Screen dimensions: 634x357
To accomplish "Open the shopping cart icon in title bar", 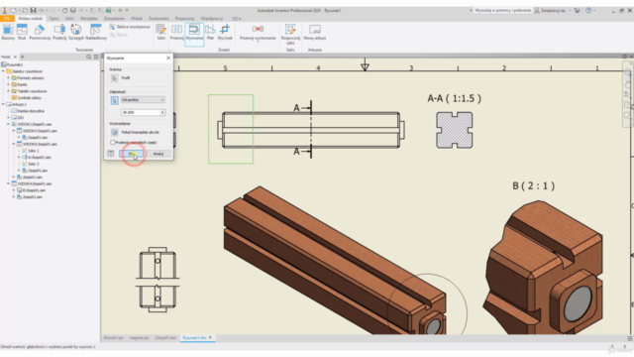I will pos(577,10).
